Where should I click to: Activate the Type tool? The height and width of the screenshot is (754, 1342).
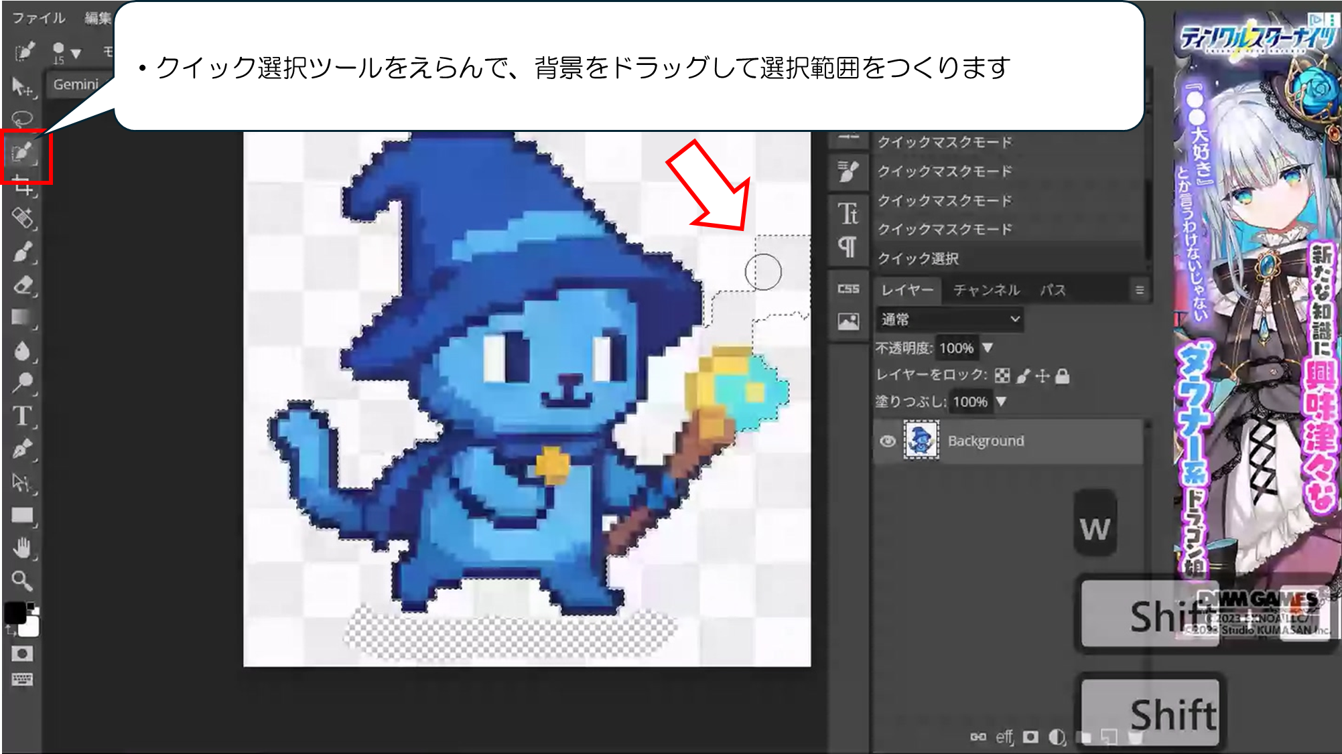coord(22,417)
